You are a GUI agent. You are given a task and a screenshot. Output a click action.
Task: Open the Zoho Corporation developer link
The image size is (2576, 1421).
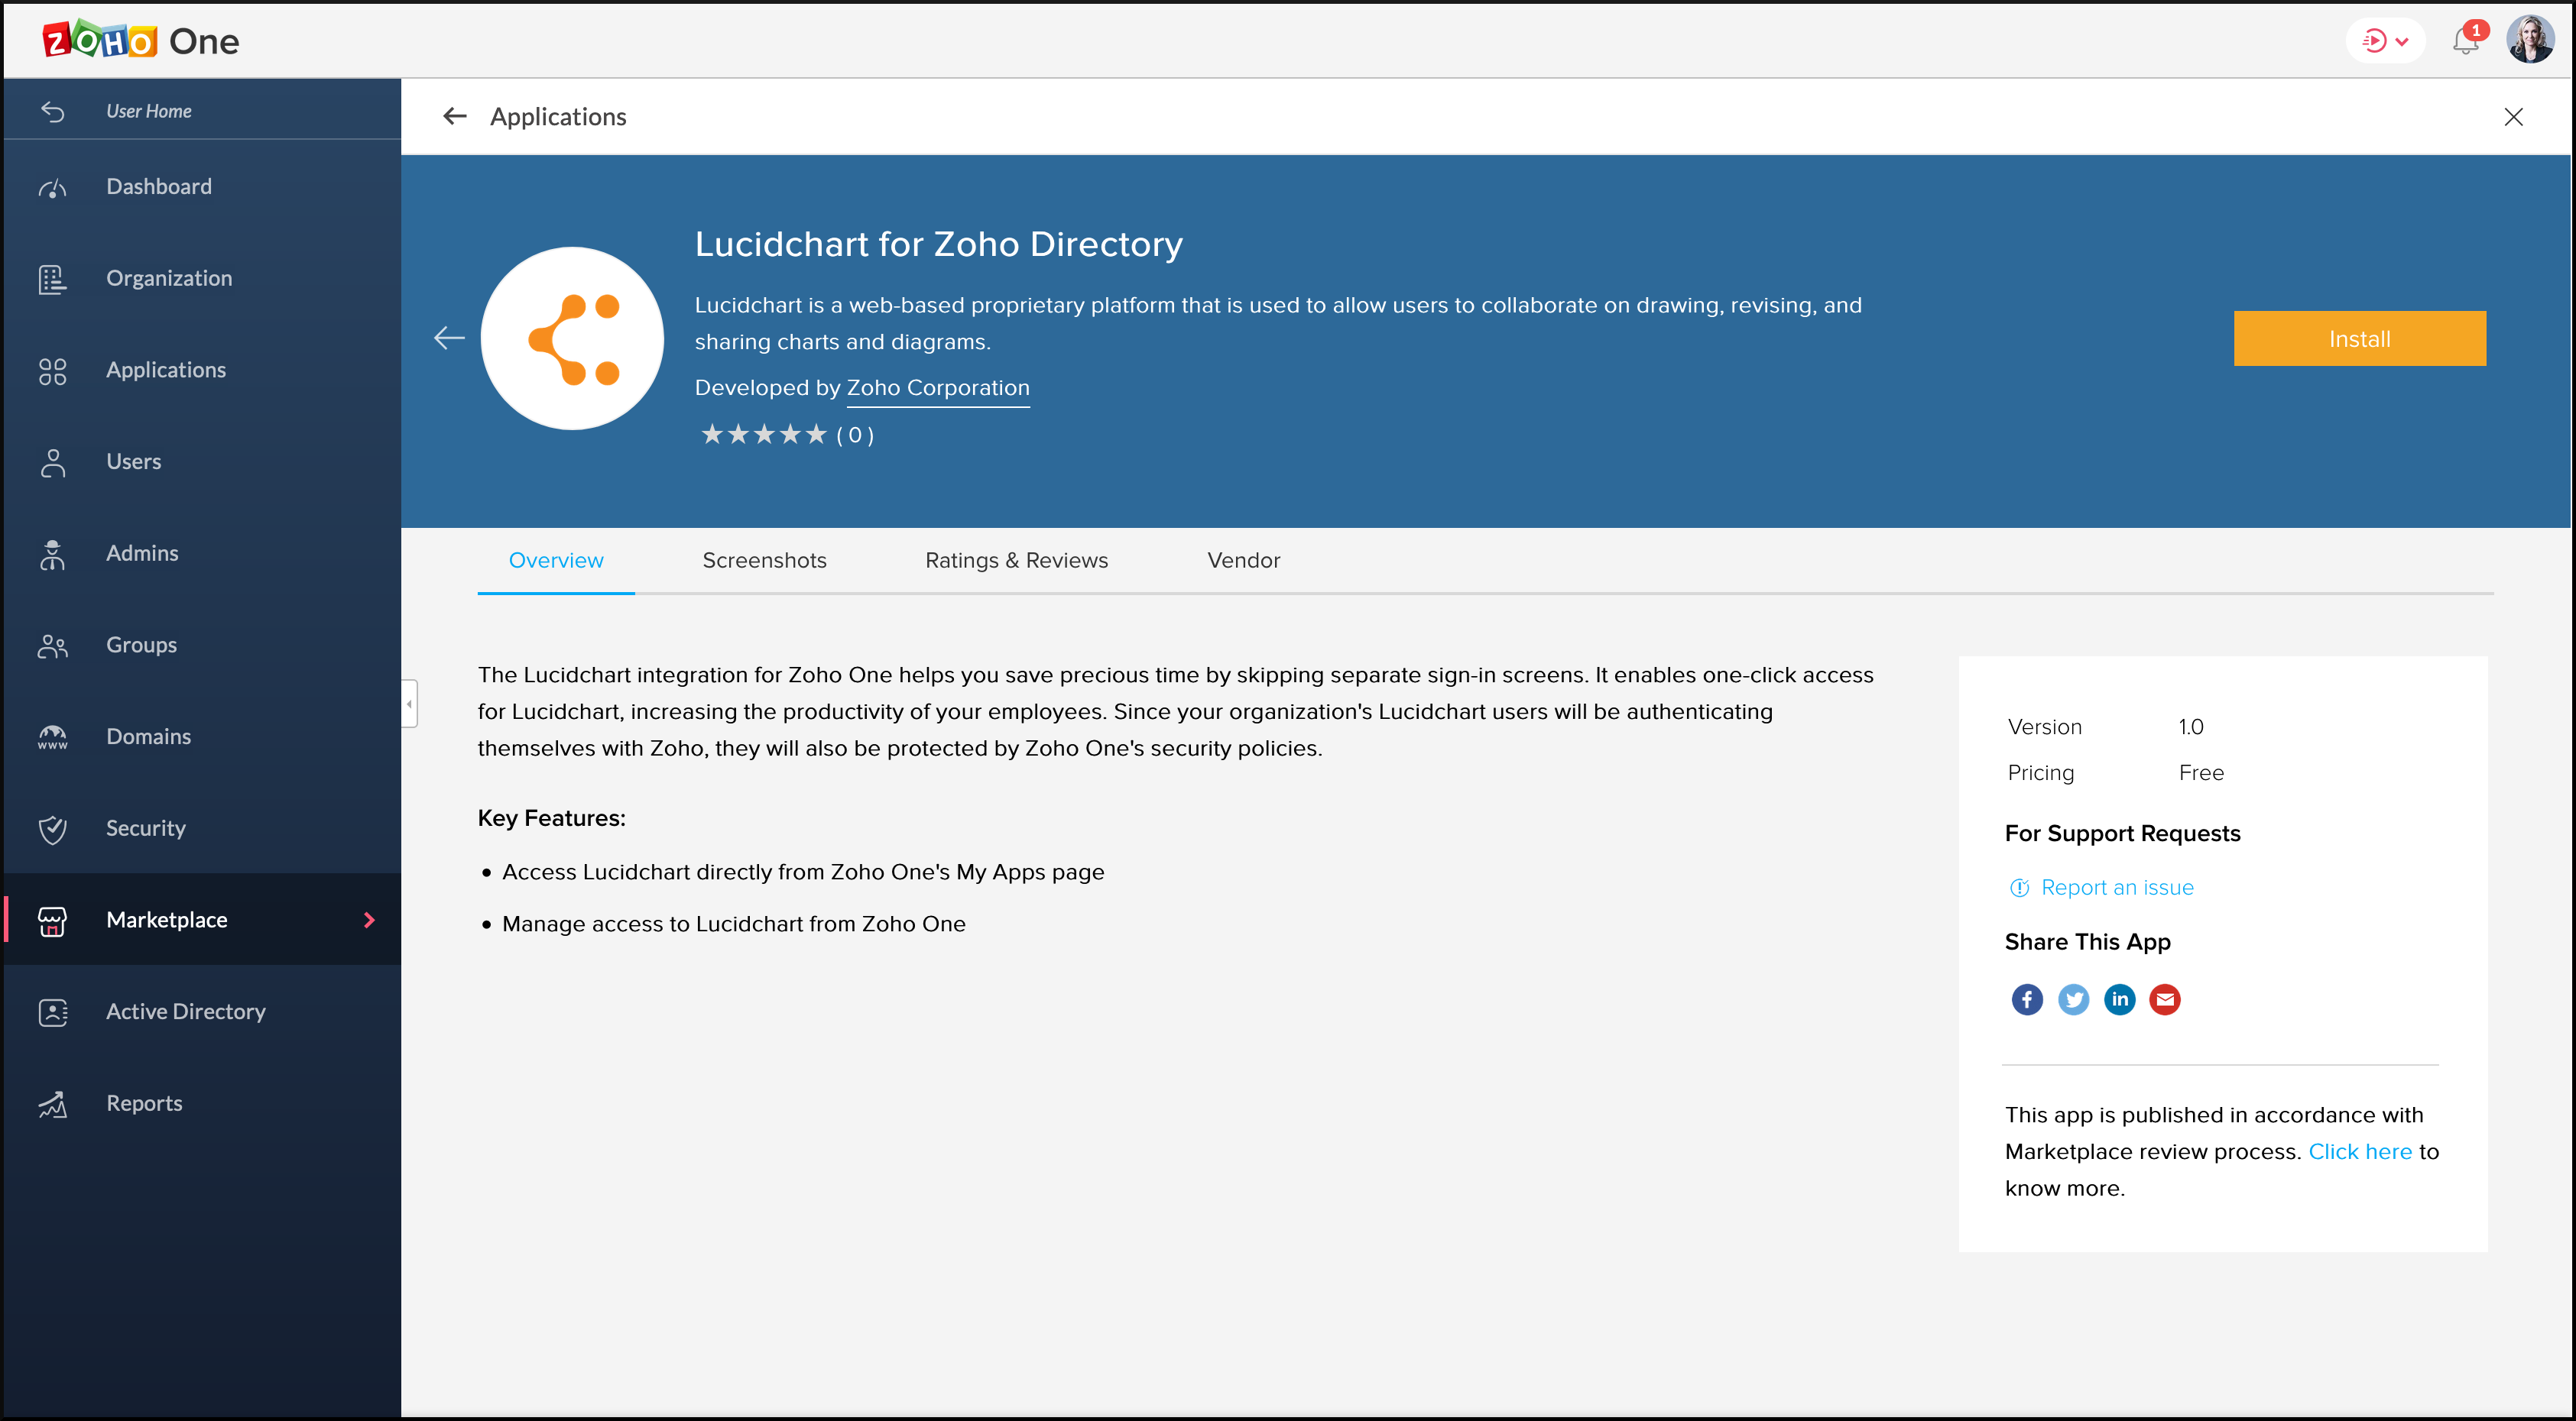click(937, 388)
